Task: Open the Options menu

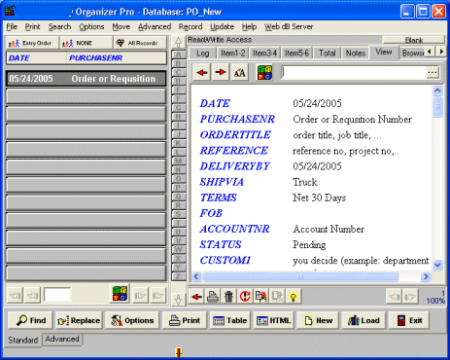Action: tap(91, 27)
